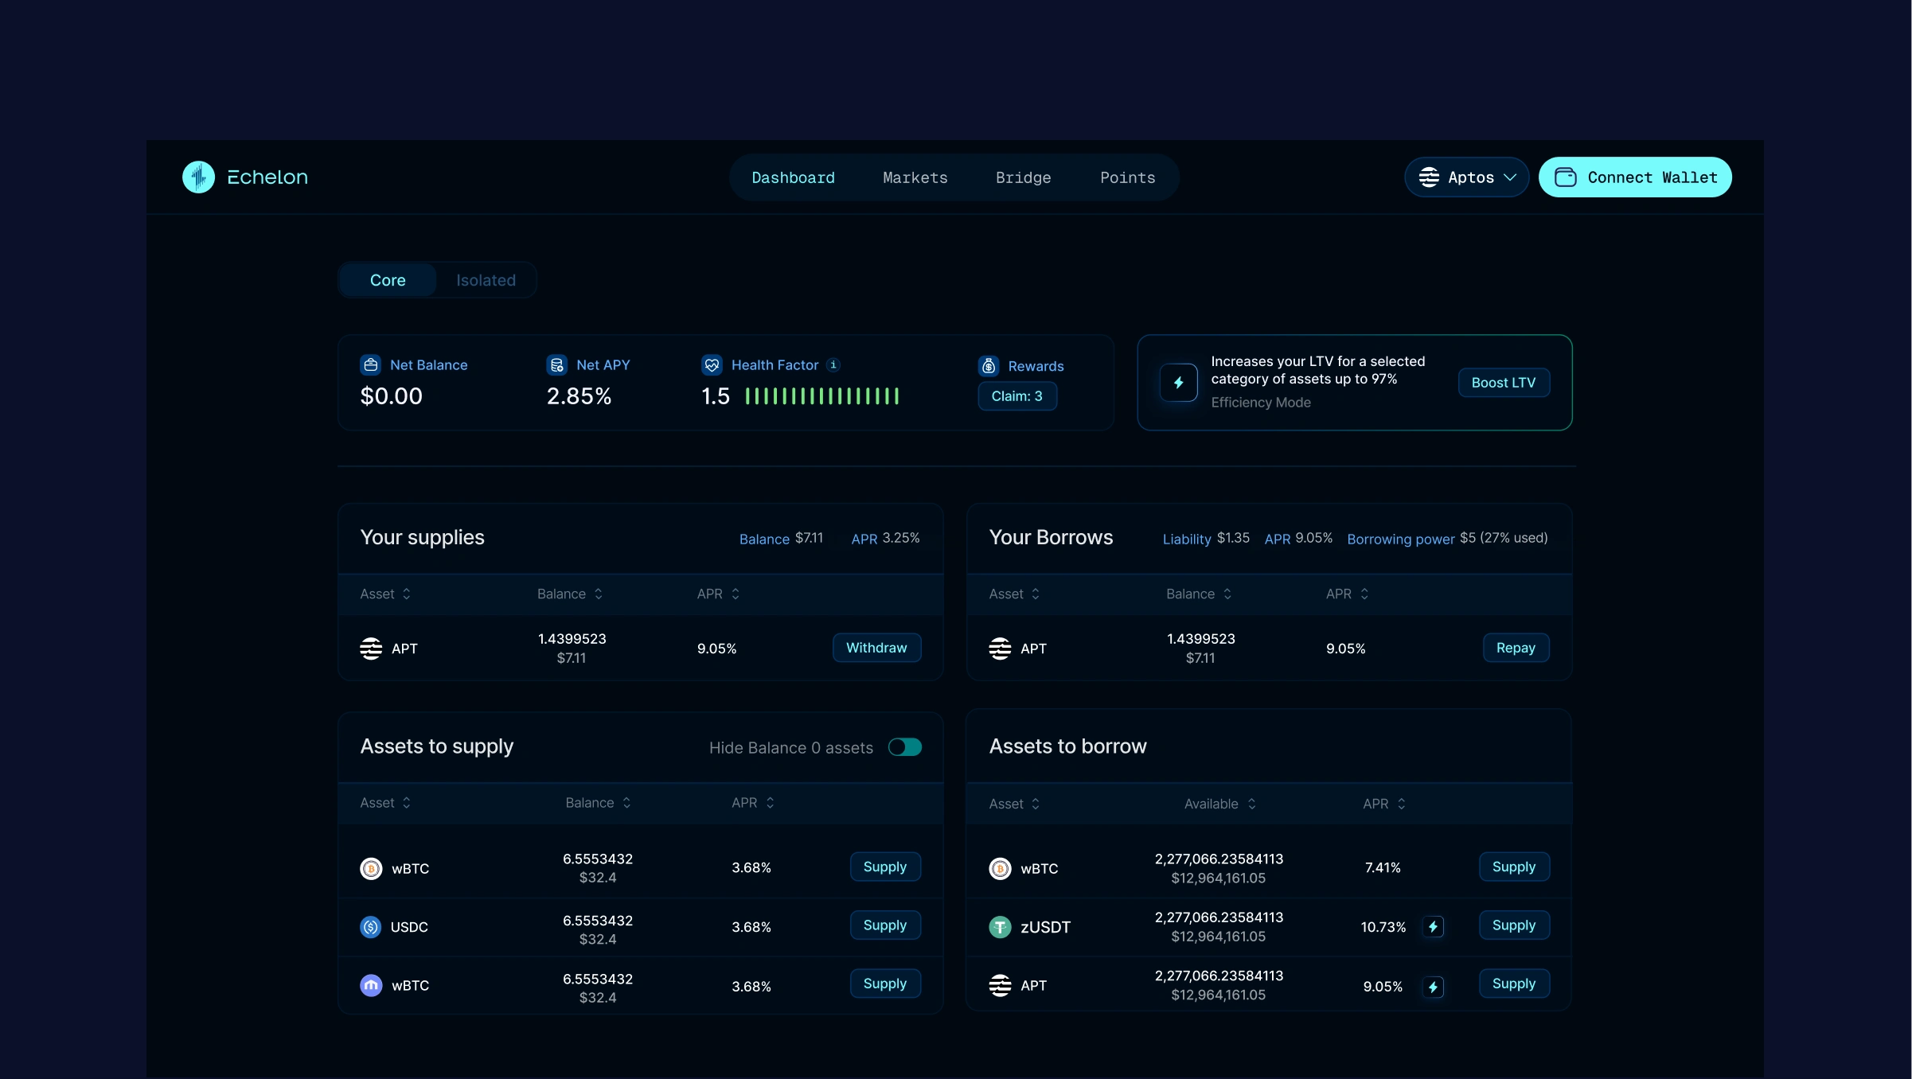This screenshot has height=1079, width=1912.
Task: Click the Efficiency Mode lightning icon
Action: 1178,383
